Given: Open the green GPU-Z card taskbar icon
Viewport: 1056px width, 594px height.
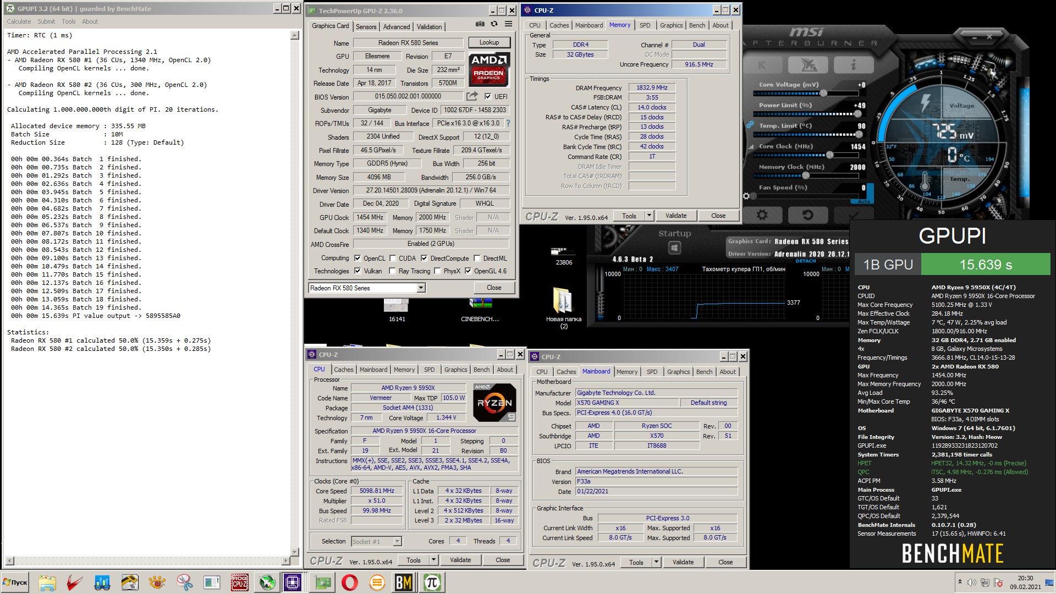Looking at the screenshot, I should (323, 582).
